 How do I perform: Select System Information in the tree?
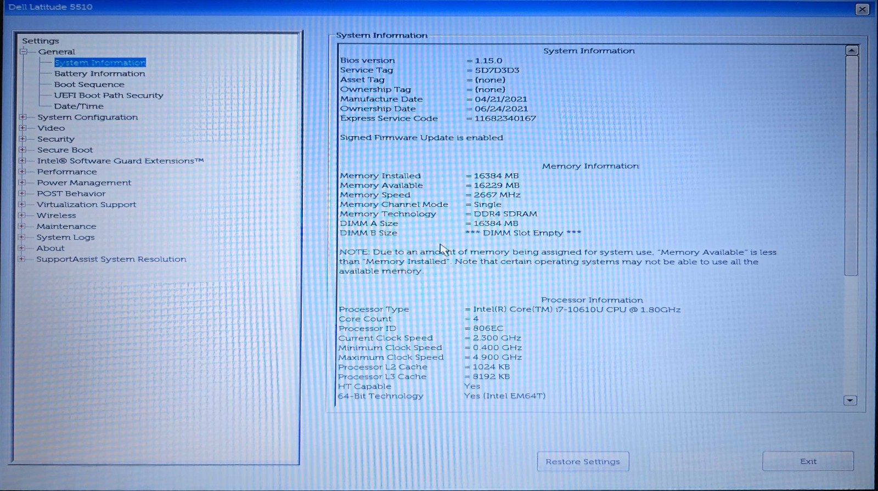click(x=100, y=63)
